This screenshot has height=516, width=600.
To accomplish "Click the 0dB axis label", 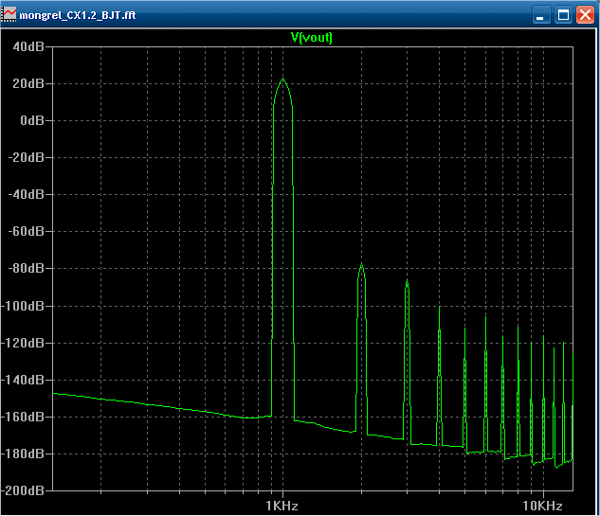I will 32,120.
